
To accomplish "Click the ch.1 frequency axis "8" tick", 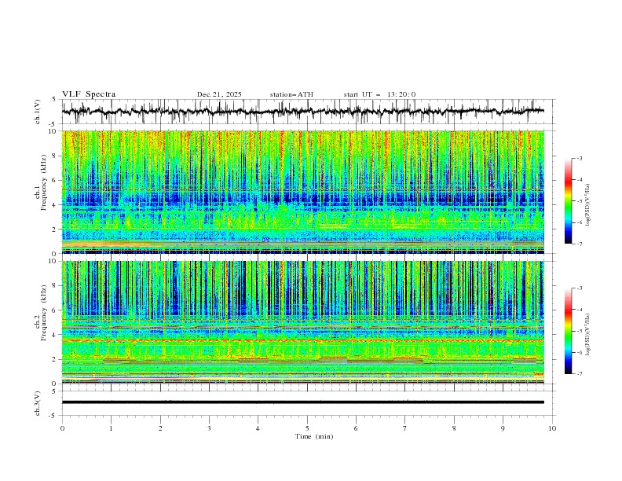I will tap(56, 156).
